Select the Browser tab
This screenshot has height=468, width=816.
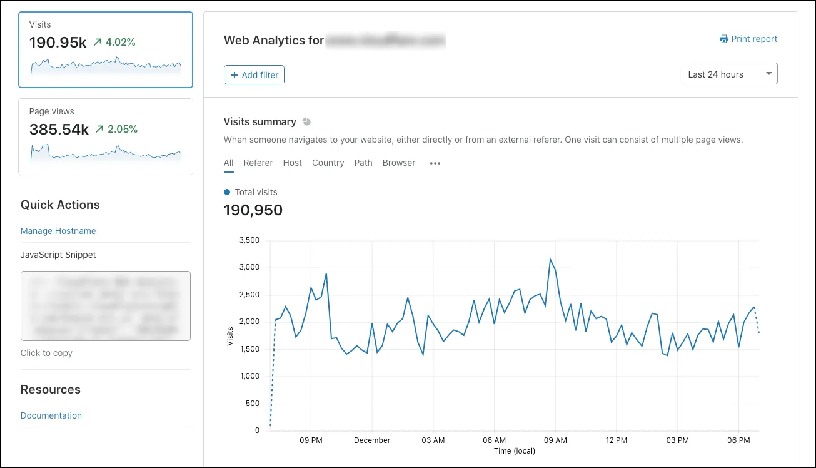(398, 163)
